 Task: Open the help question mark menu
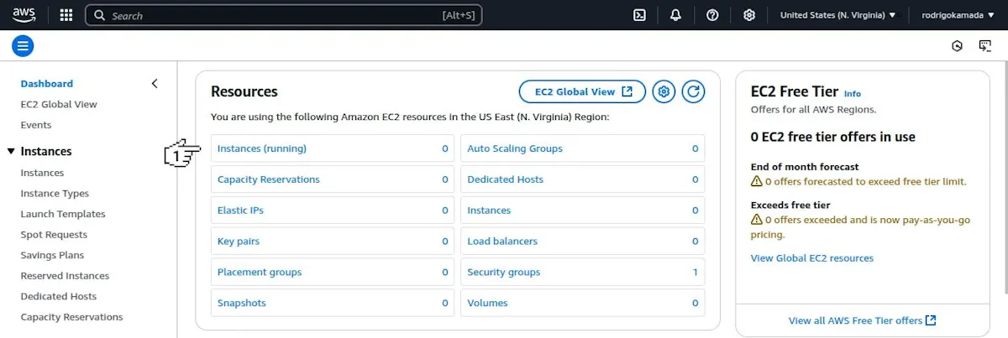[712, 15]
